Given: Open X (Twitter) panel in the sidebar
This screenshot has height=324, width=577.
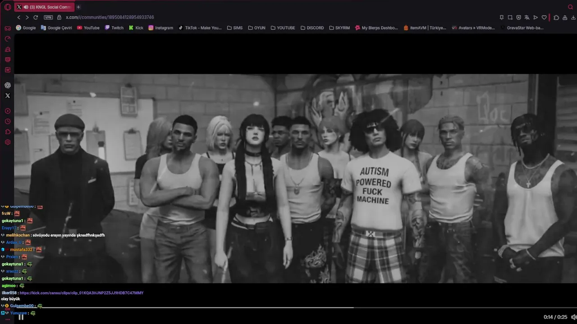Looking at the screenshot, I should [8, 95].
